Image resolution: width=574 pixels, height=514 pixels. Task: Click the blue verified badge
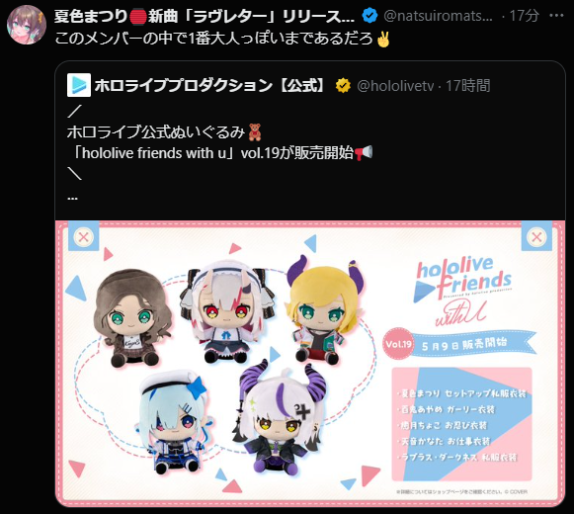(369, 16)
